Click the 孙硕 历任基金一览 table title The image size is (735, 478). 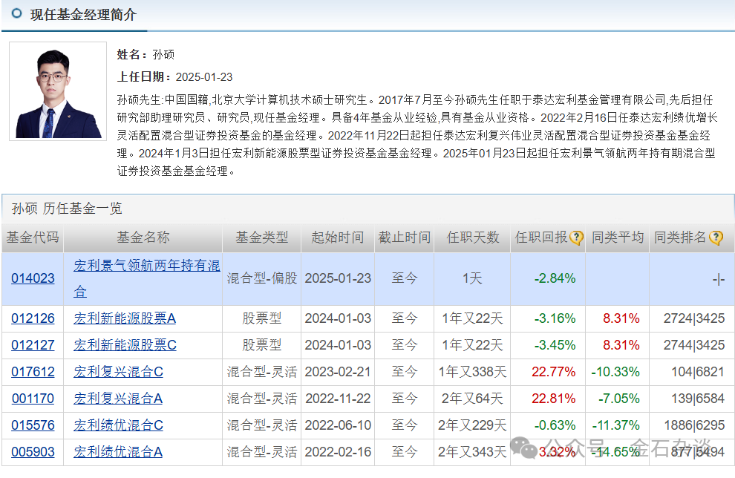click(x=67, y=209)
